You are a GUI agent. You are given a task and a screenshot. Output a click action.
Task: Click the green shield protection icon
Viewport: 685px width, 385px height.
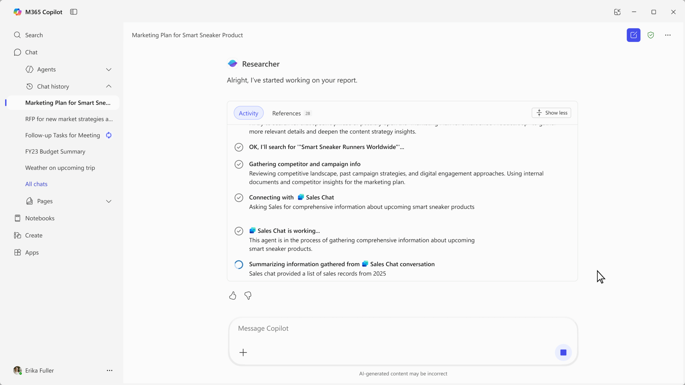[651, 35]
